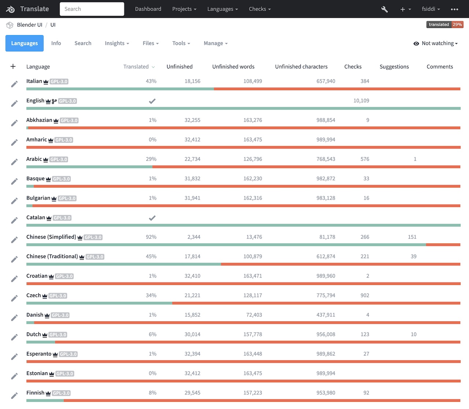Sort by the Comments column header
469x409 pixels.
pyautogui.click(x=440, y=67)
